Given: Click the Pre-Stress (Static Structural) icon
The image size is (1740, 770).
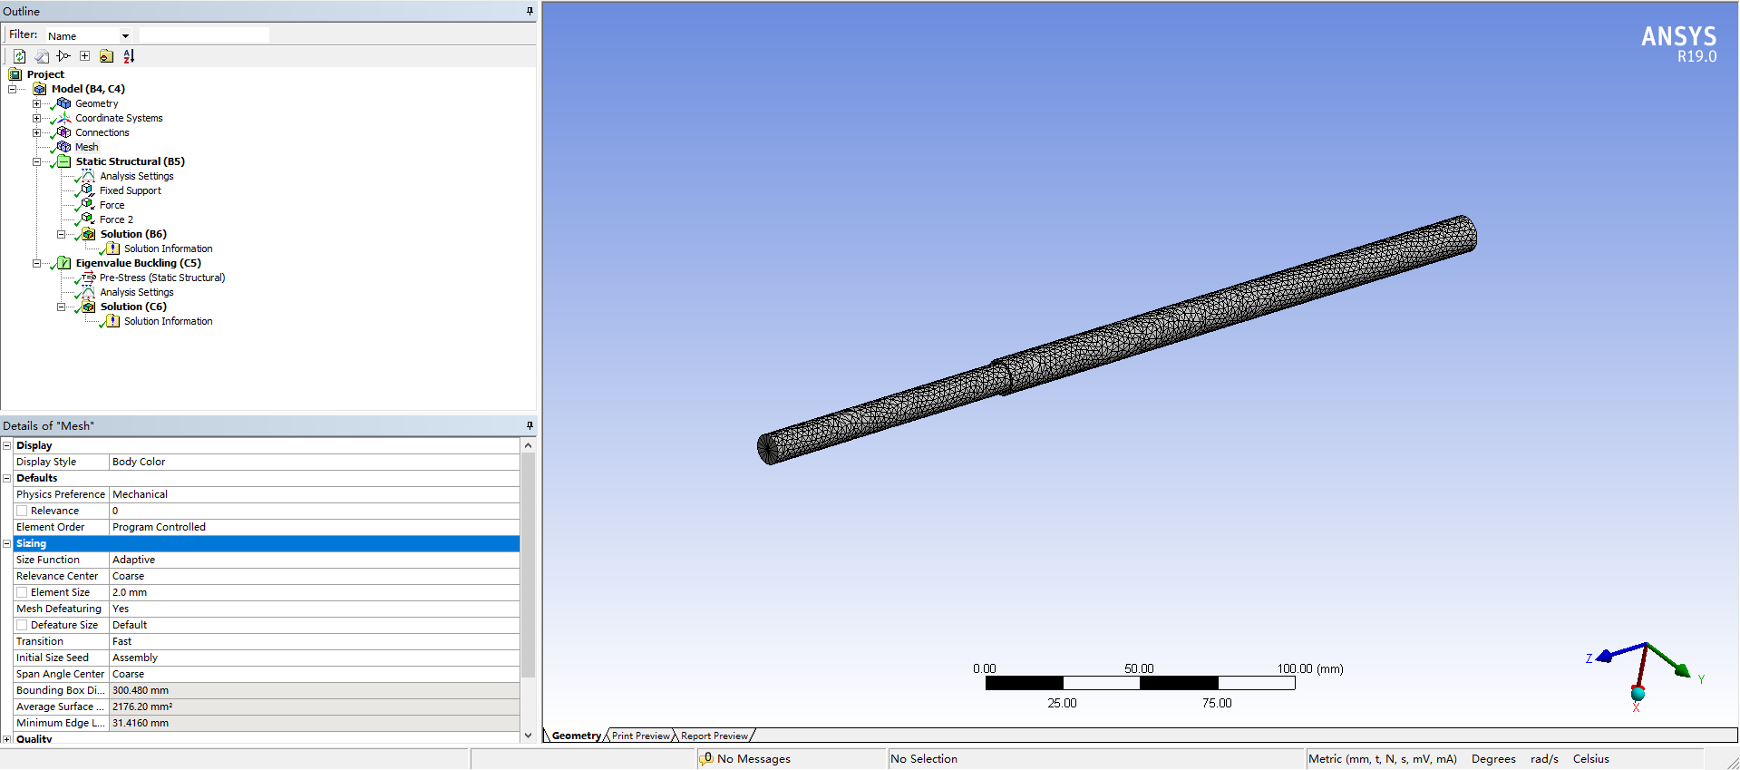Looking at the screenshot, I should pos(88,278).
